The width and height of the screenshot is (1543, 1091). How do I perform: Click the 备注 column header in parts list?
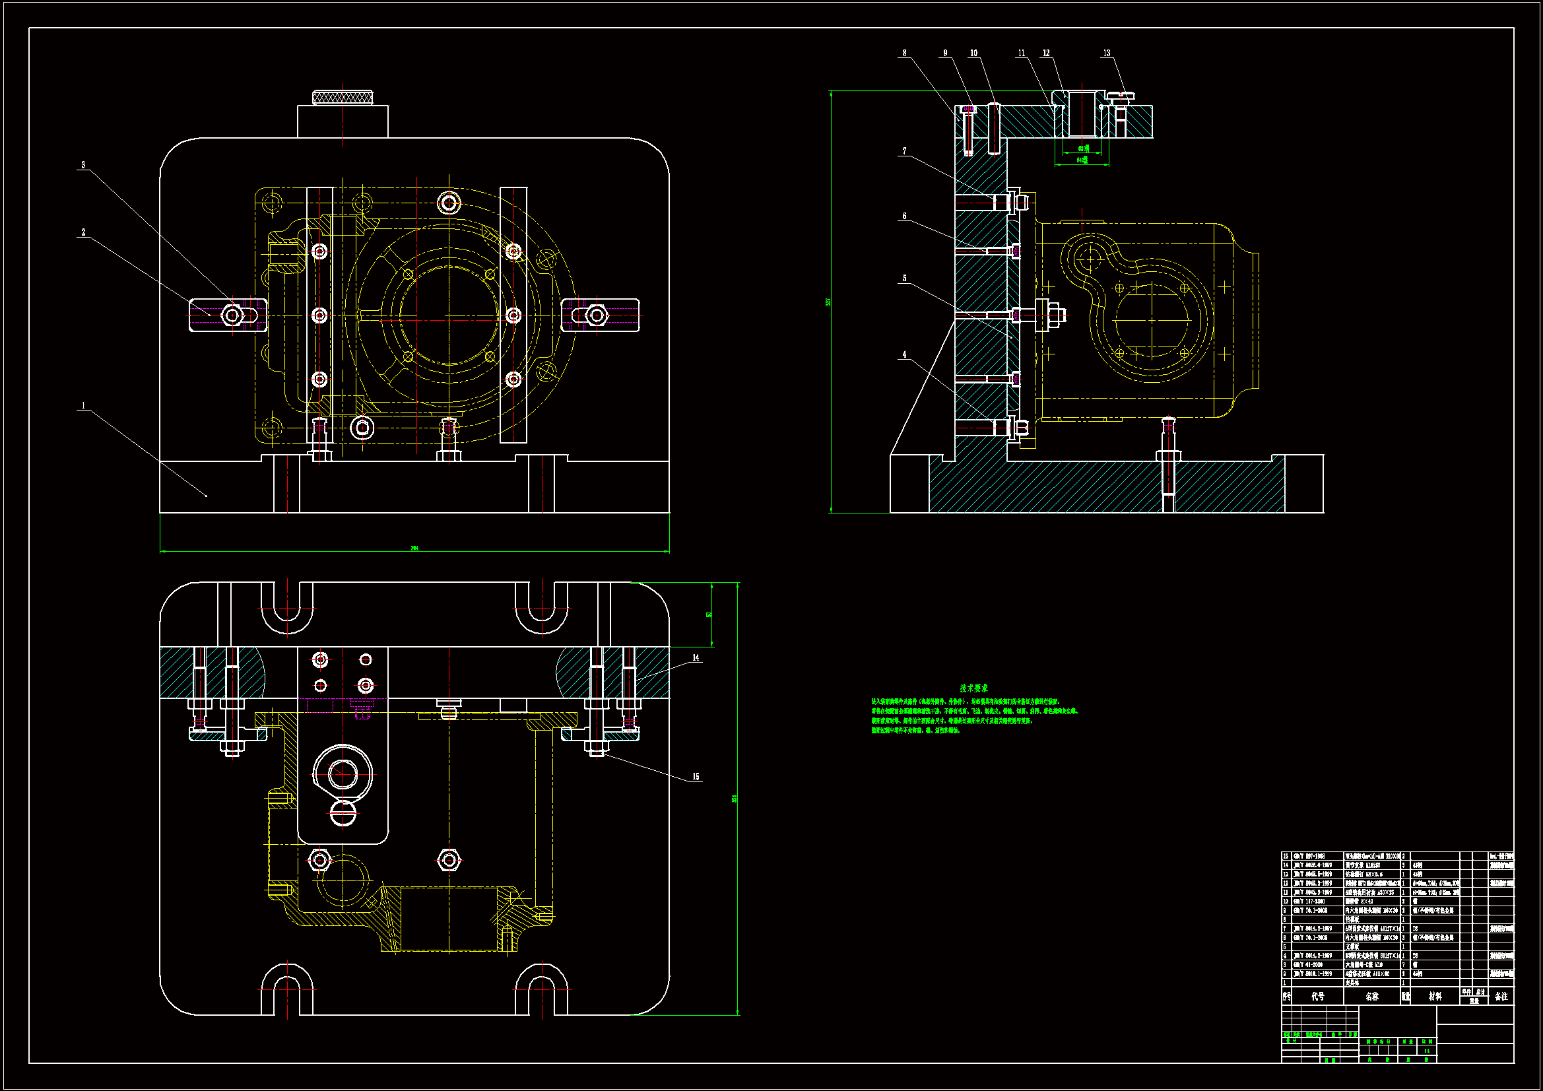1501,996
